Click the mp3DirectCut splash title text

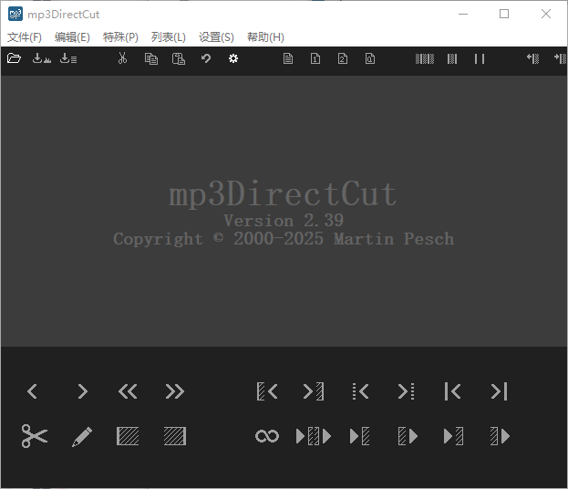[284, 194]
